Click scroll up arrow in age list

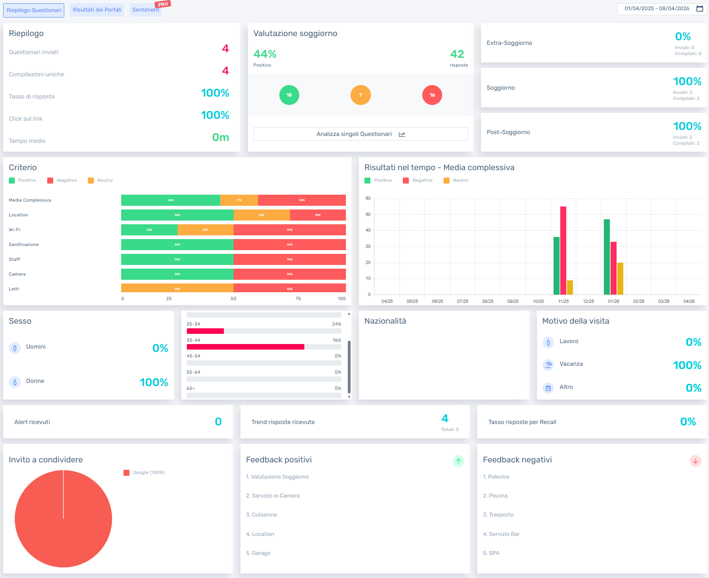tap(349, 314)
